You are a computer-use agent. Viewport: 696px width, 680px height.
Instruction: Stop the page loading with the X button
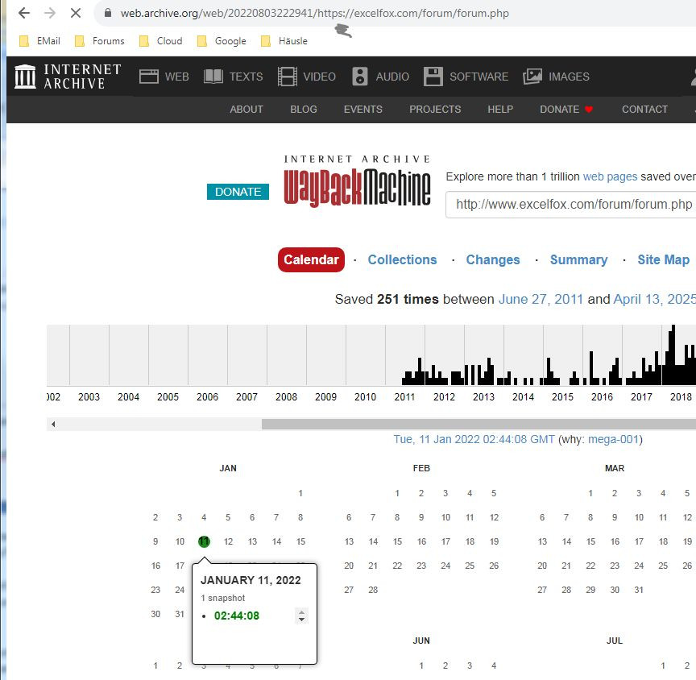pos(76,13)
